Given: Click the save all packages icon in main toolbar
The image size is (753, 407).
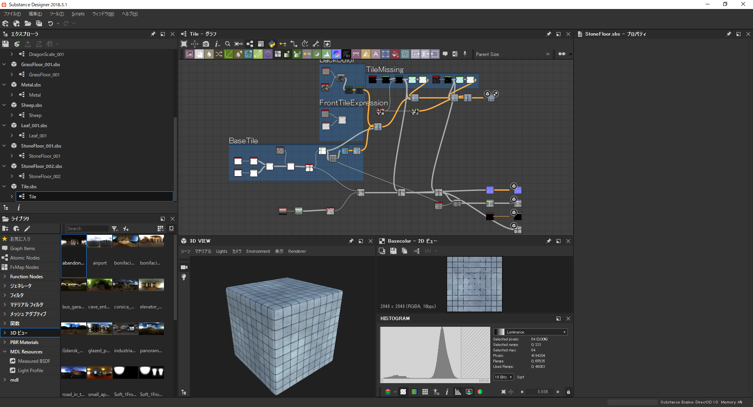Looking at the screenshot, I should (39, 23).
